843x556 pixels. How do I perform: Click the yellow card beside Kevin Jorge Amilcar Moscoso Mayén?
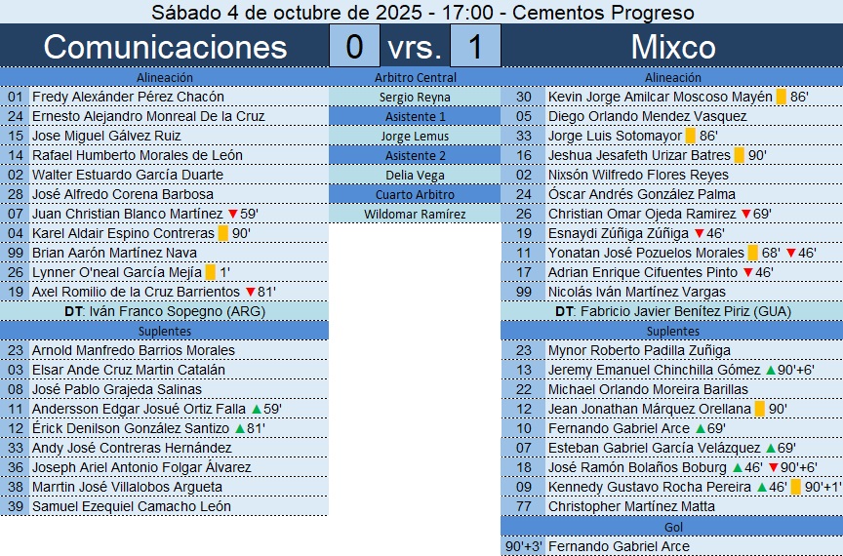pyautogui.click(x=781, y=97)
